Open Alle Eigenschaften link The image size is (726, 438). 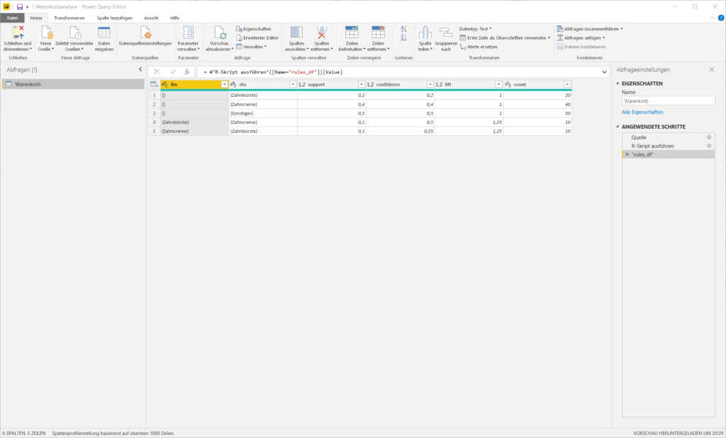tap(642, 113)
